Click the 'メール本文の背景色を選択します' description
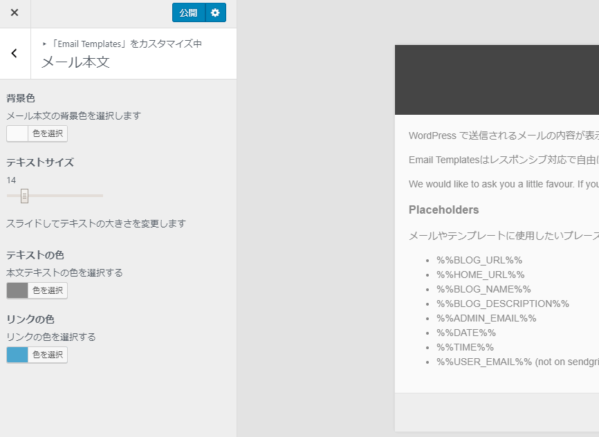599x437 pixels. tap(74, 115)
